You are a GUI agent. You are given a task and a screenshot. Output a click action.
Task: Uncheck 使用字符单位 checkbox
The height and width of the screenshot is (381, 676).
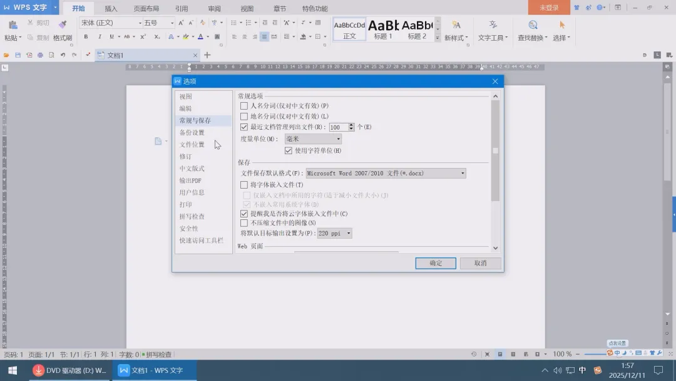pos(289,150)
